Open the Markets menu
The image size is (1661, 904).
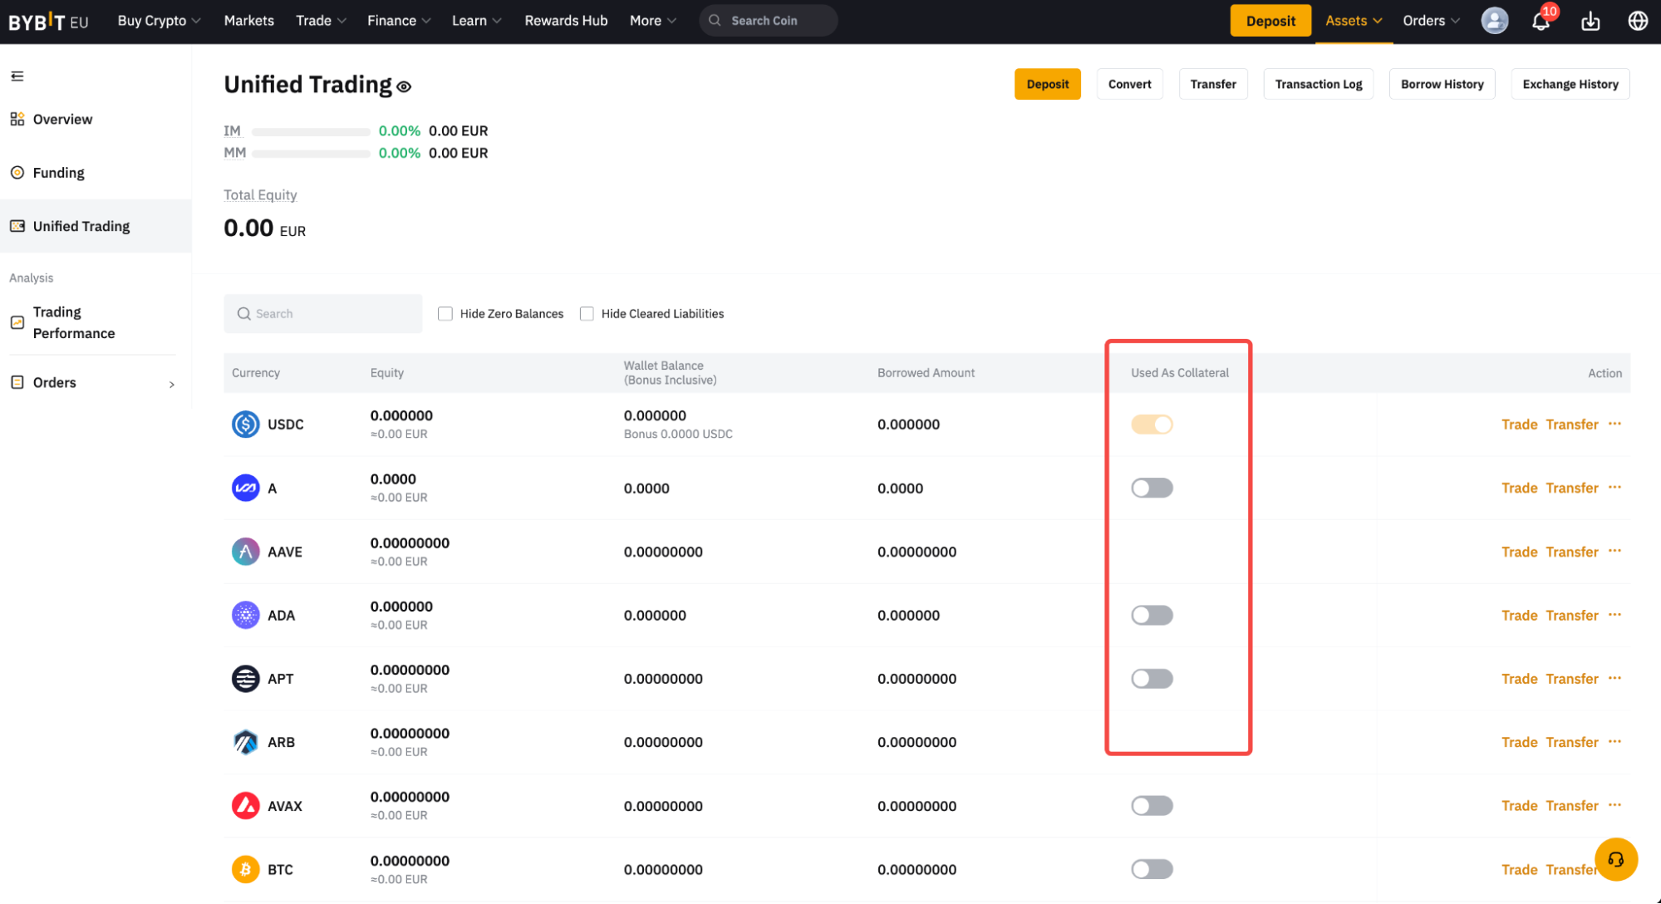[248, 21]
